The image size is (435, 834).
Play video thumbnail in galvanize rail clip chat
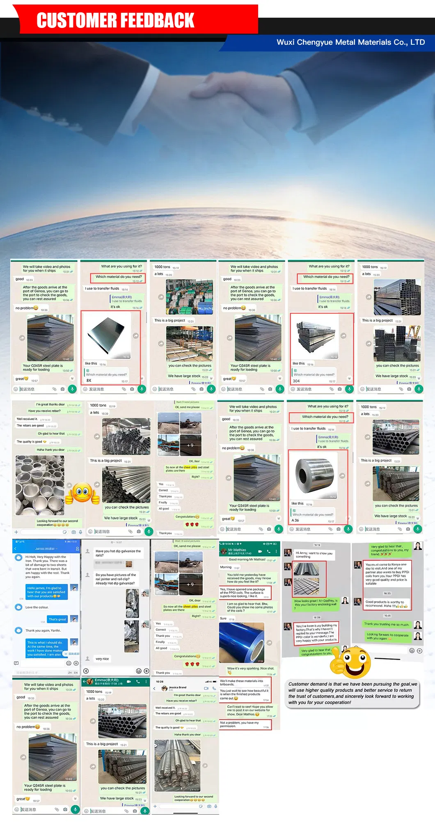click(132, 604)
